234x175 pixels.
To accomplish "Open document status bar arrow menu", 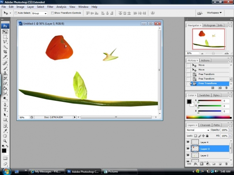I will [74, 117].
